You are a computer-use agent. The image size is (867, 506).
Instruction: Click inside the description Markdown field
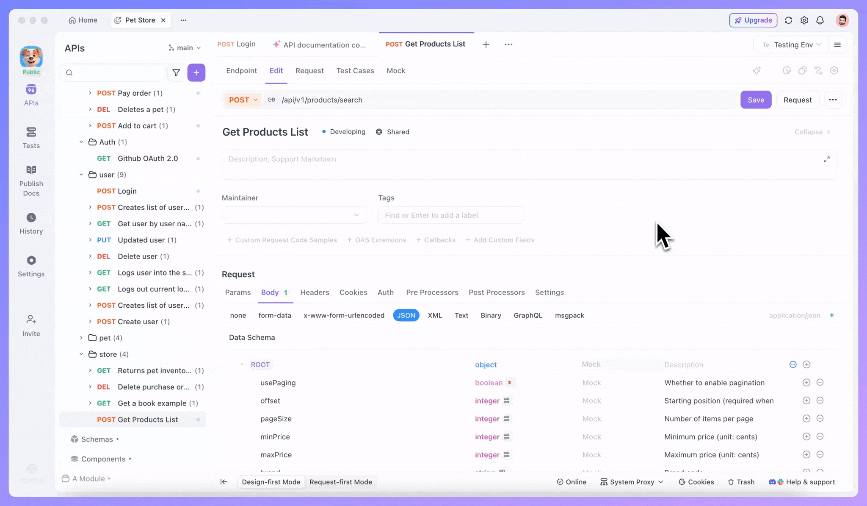pyautogui.click(x=423, y=164)
